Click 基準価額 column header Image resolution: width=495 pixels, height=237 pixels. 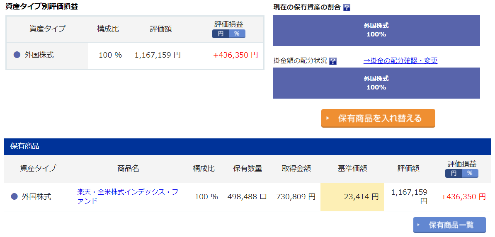point(352,169)
